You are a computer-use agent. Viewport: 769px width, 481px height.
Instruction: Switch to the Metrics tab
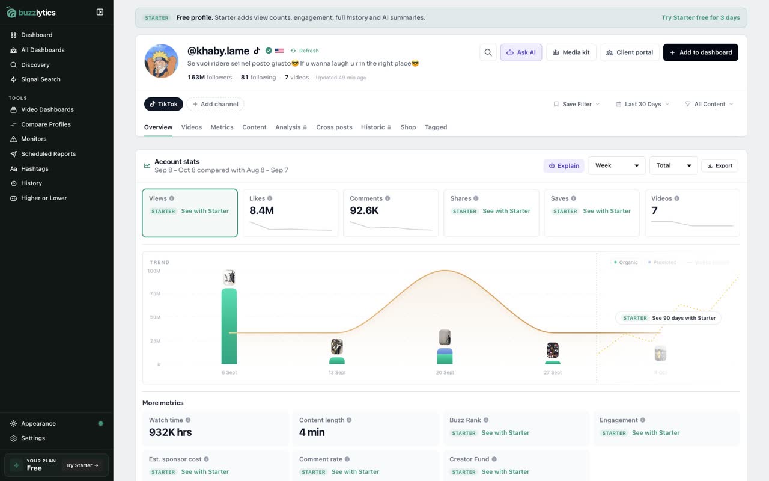pos(222,127)
